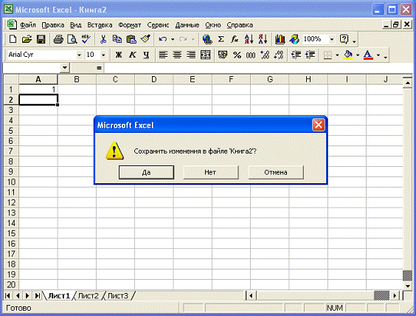Click the horizontal scrollbar right arrow

tap(395, 295)
